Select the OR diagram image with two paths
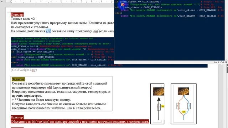Image resolution: width=228 pixels, height=128 pixels. [x=183, y=103]
